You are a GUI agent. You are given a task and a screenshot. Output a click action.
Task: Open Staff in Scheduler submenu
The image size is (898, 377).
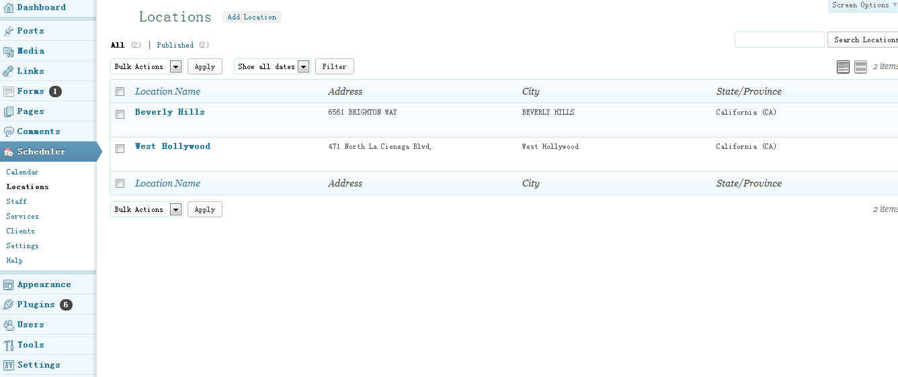point(17,201)
